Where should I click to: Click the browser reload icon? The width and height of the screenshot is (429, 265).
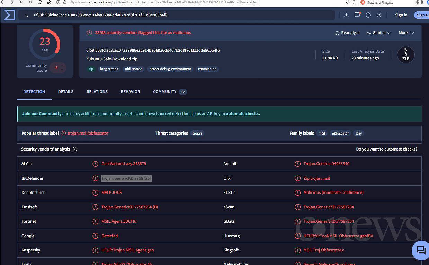click(40, 2)
